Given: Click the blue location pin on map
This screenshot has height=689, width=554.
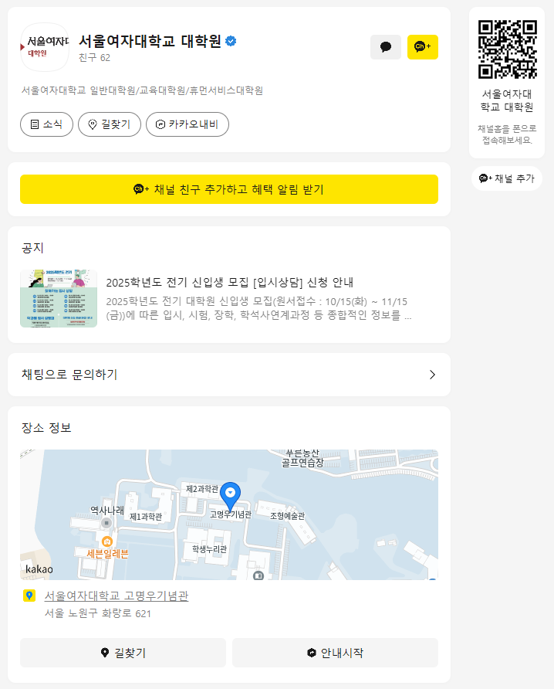Looking at the screenshot, I should pyautogui.click(x=230, y=496).
